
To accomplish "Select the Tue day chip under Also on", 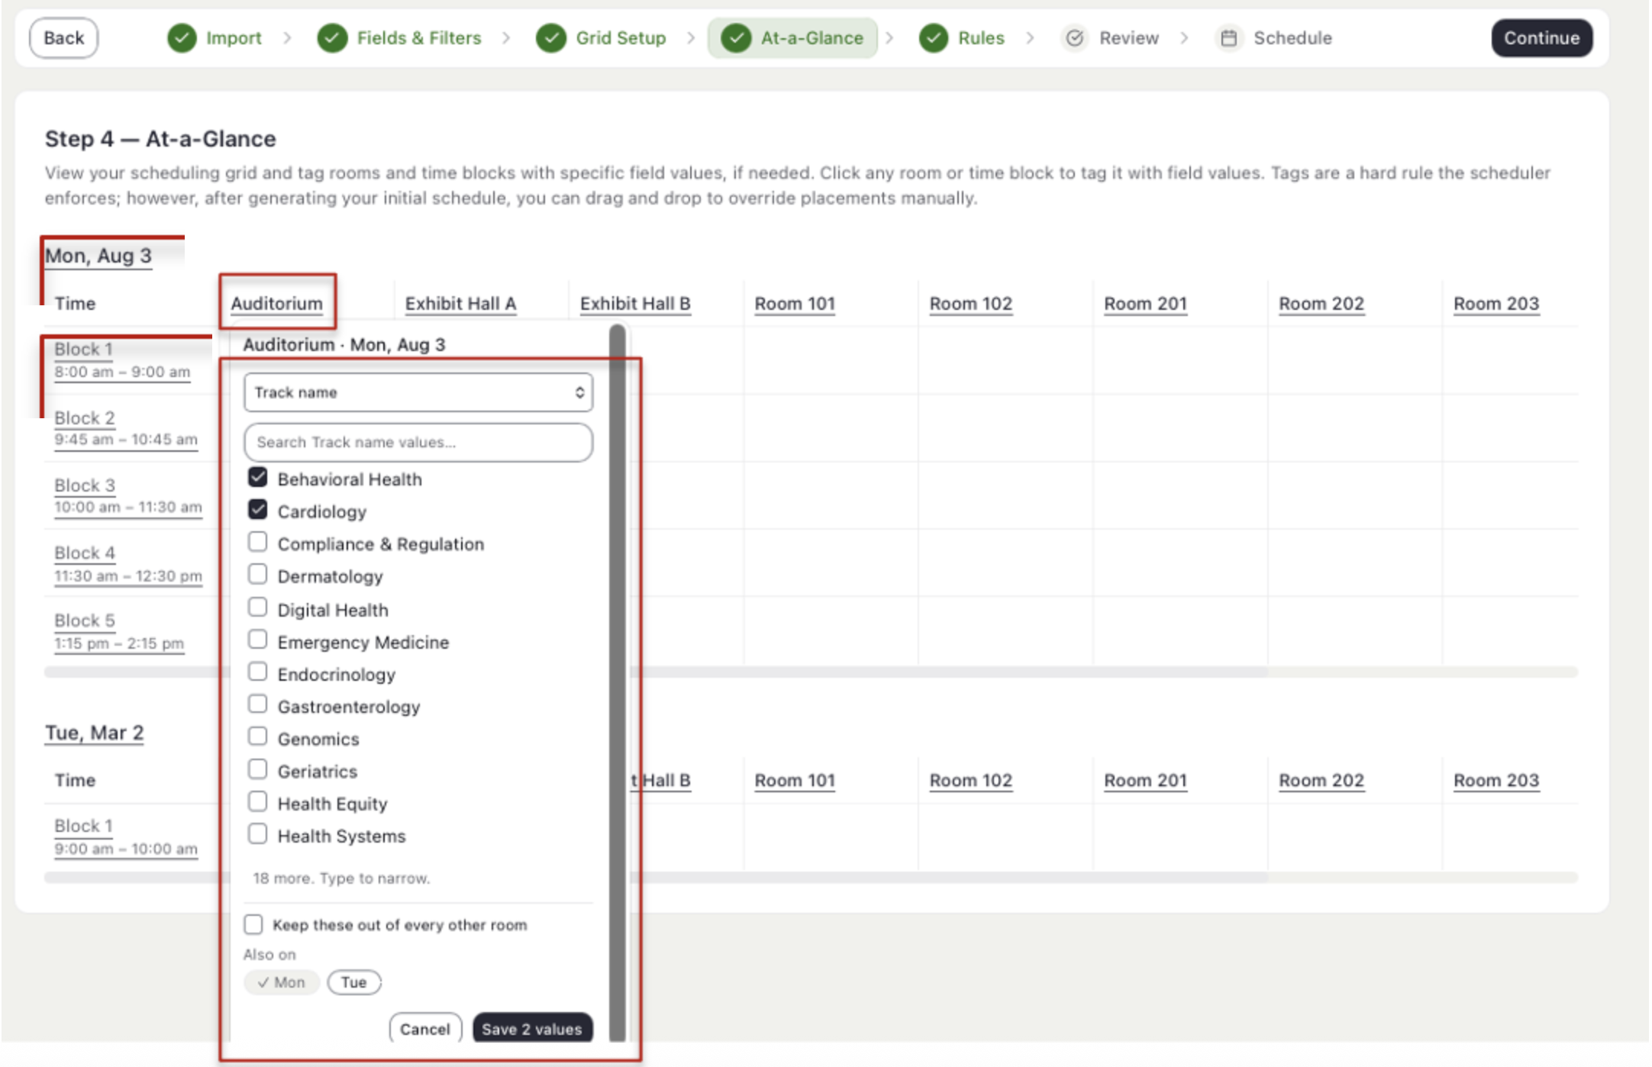I will [x=353, y=982].
